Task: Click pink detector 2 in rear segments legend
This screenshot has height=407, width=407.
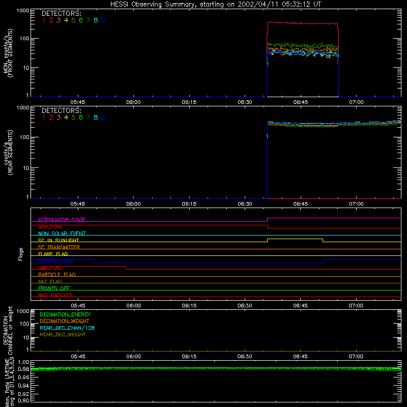Action: tap(51, 118)
